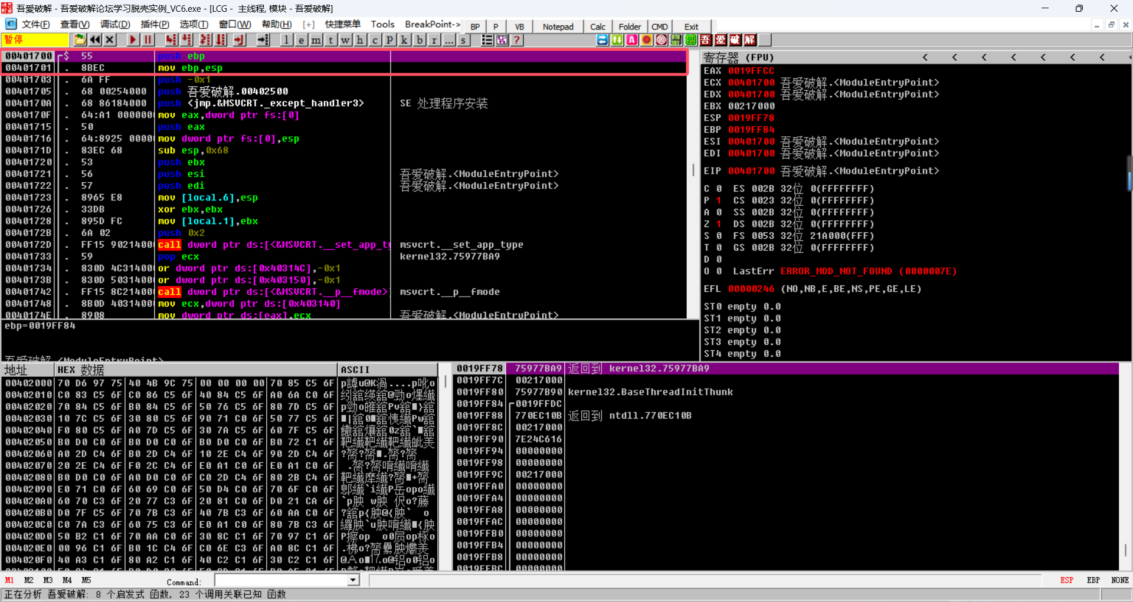Click the Restart (rewind) toolbar icon
This screenshot has height=602, width=1133.
(95, 40)
